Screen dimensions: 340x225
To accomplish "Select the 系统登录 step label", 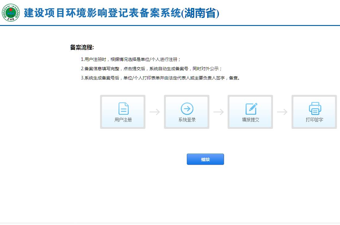I will 187,120.
